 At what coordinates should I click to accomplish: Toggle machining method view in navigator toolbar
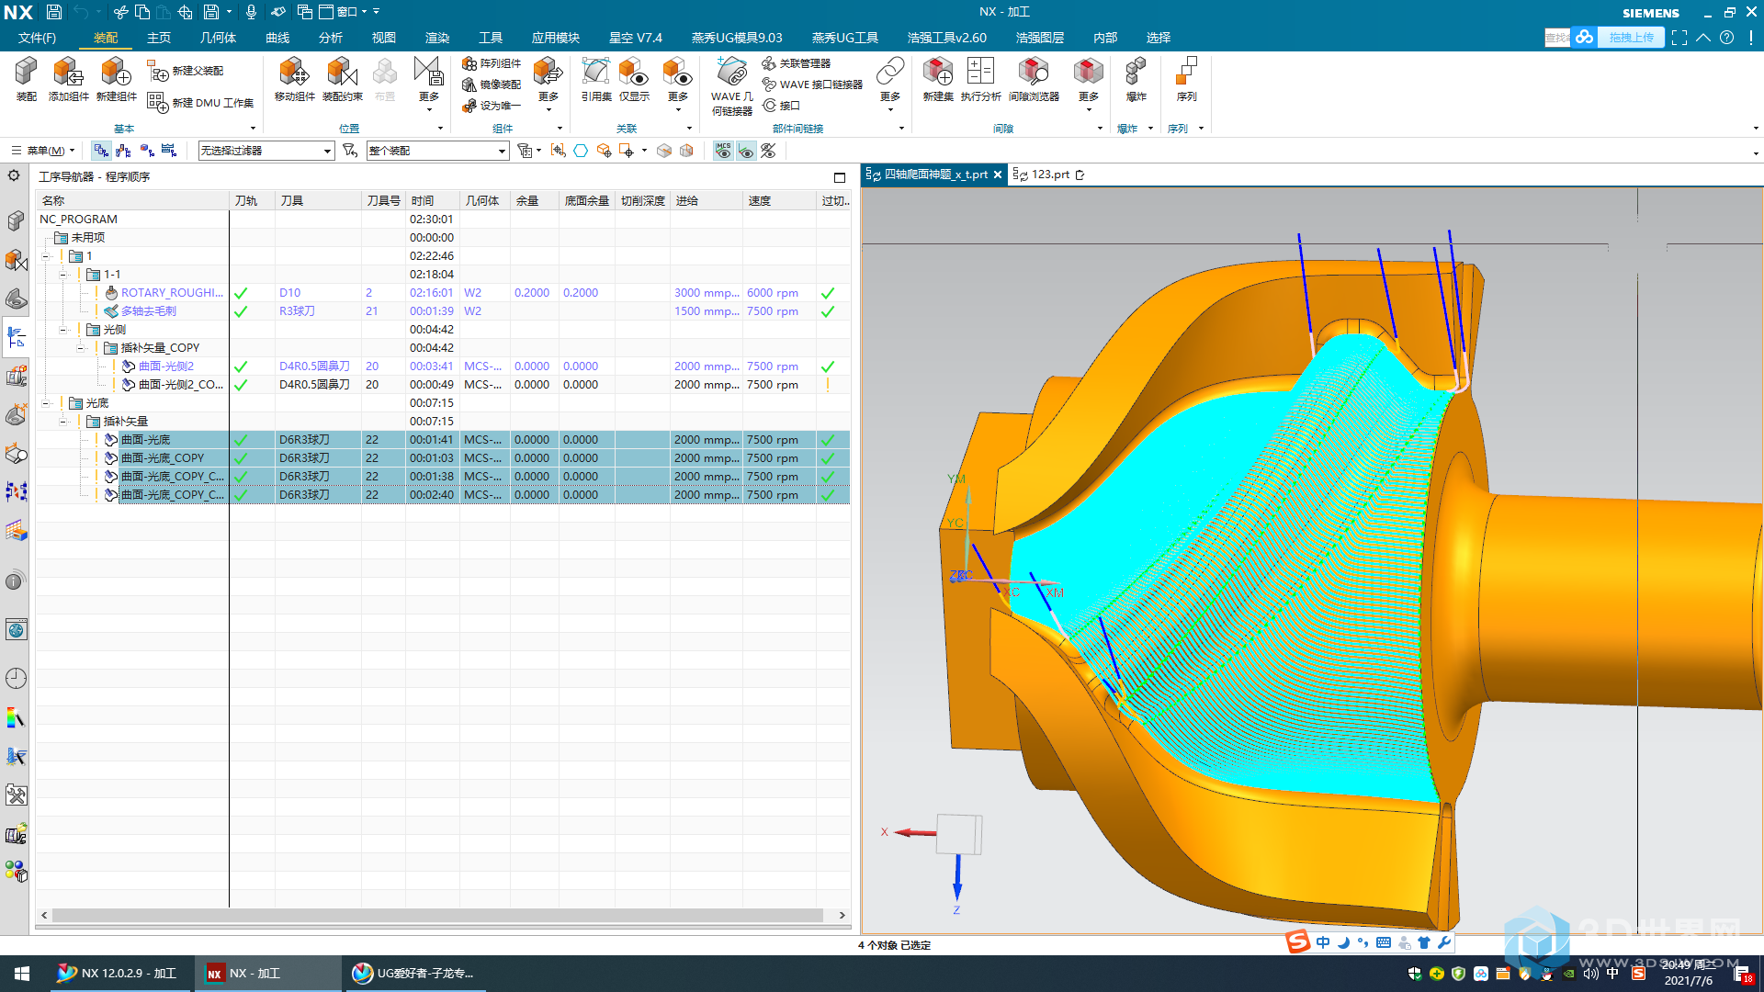coord(169,151)
